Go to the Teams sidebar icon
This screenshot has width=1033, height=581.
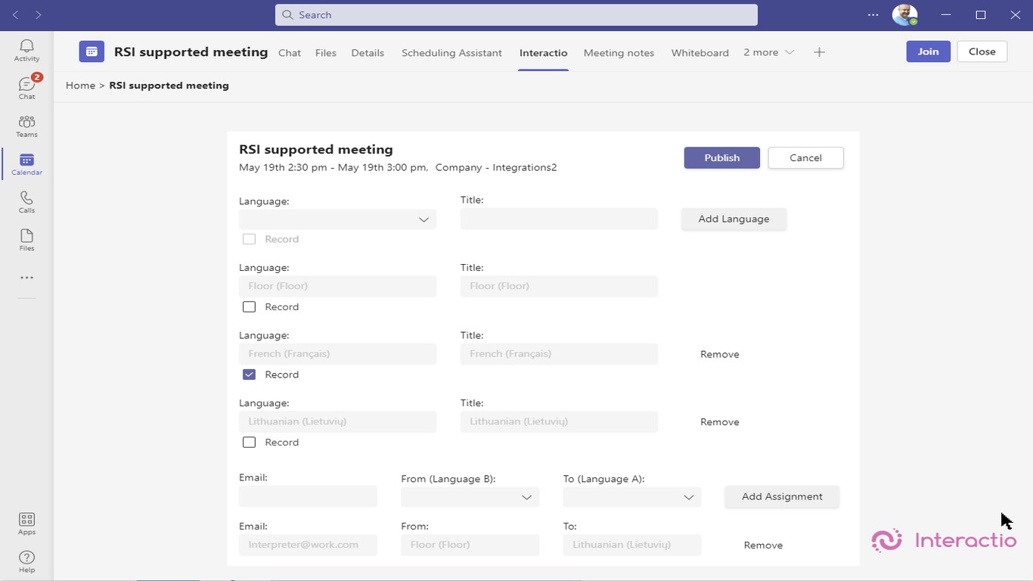coord(26,126)
